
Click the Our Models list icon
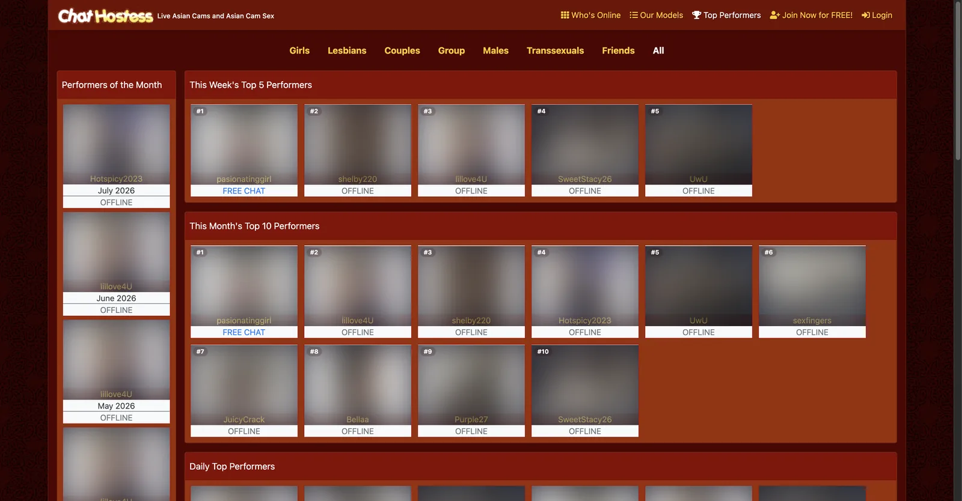click(634, 15)
